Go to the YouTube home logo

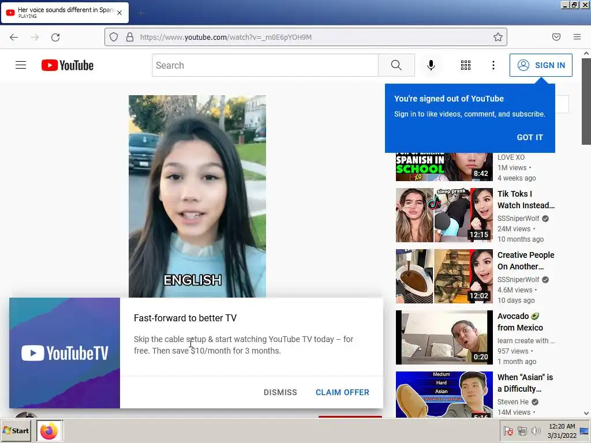(x=68, y=65)
